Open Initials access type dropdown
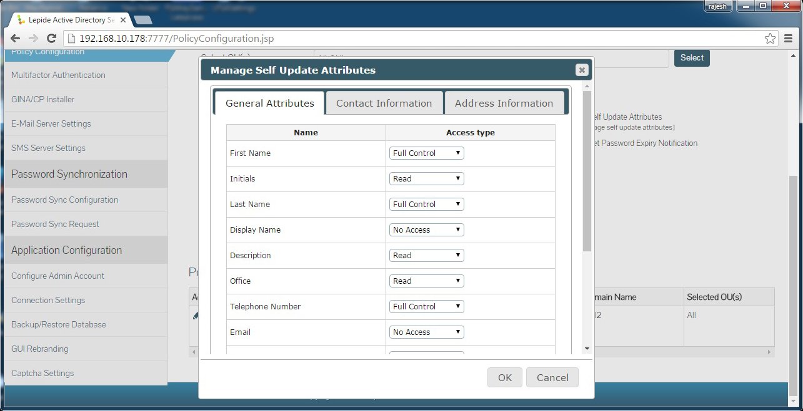 426,178
